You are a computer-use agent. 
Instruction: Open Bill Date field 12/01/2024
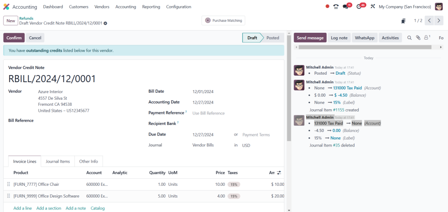click(203, 92)
